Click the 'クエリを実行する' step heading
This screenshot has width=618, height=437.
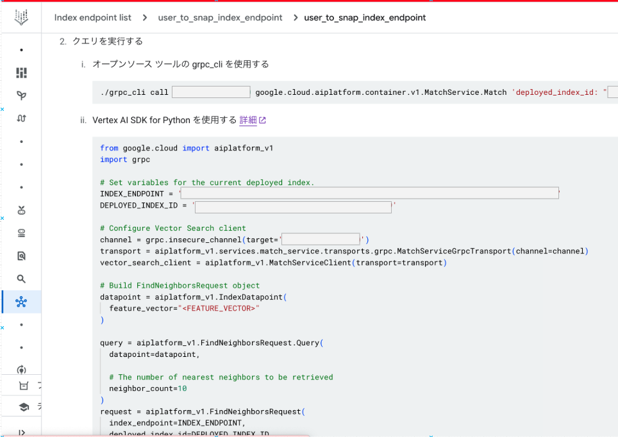(x=107, y=41)
